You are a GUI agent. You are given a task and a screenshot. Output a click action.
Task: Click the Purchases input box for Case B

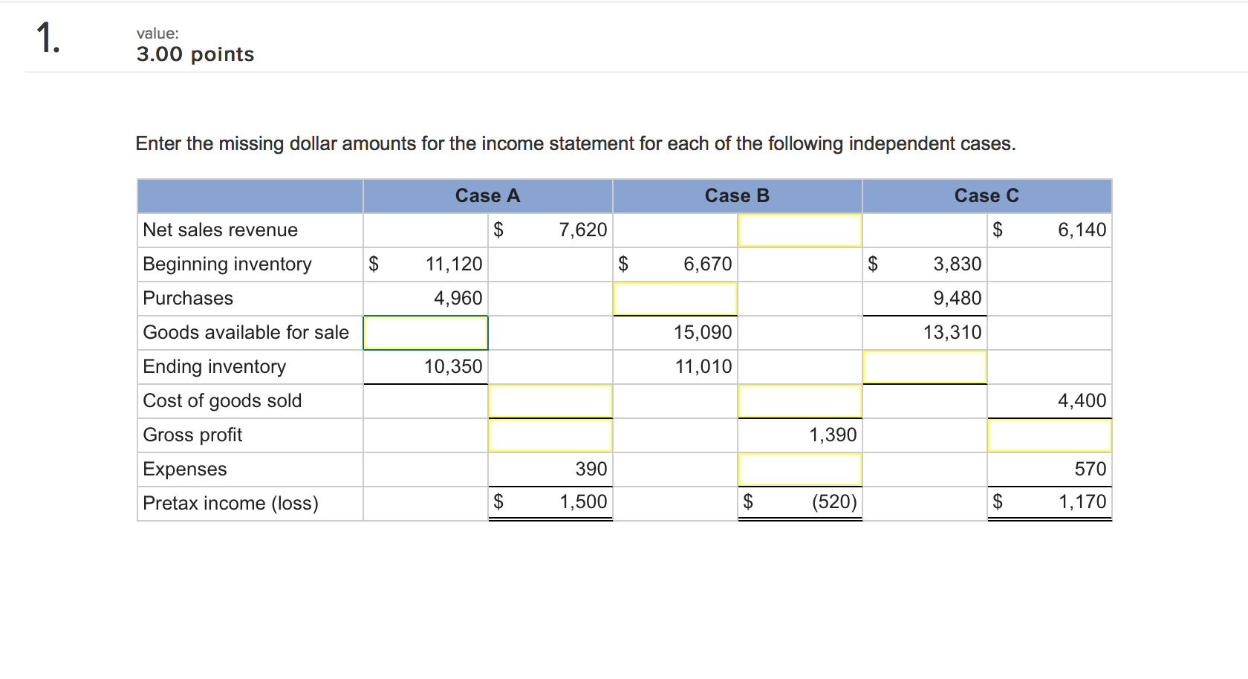(675, 299)
